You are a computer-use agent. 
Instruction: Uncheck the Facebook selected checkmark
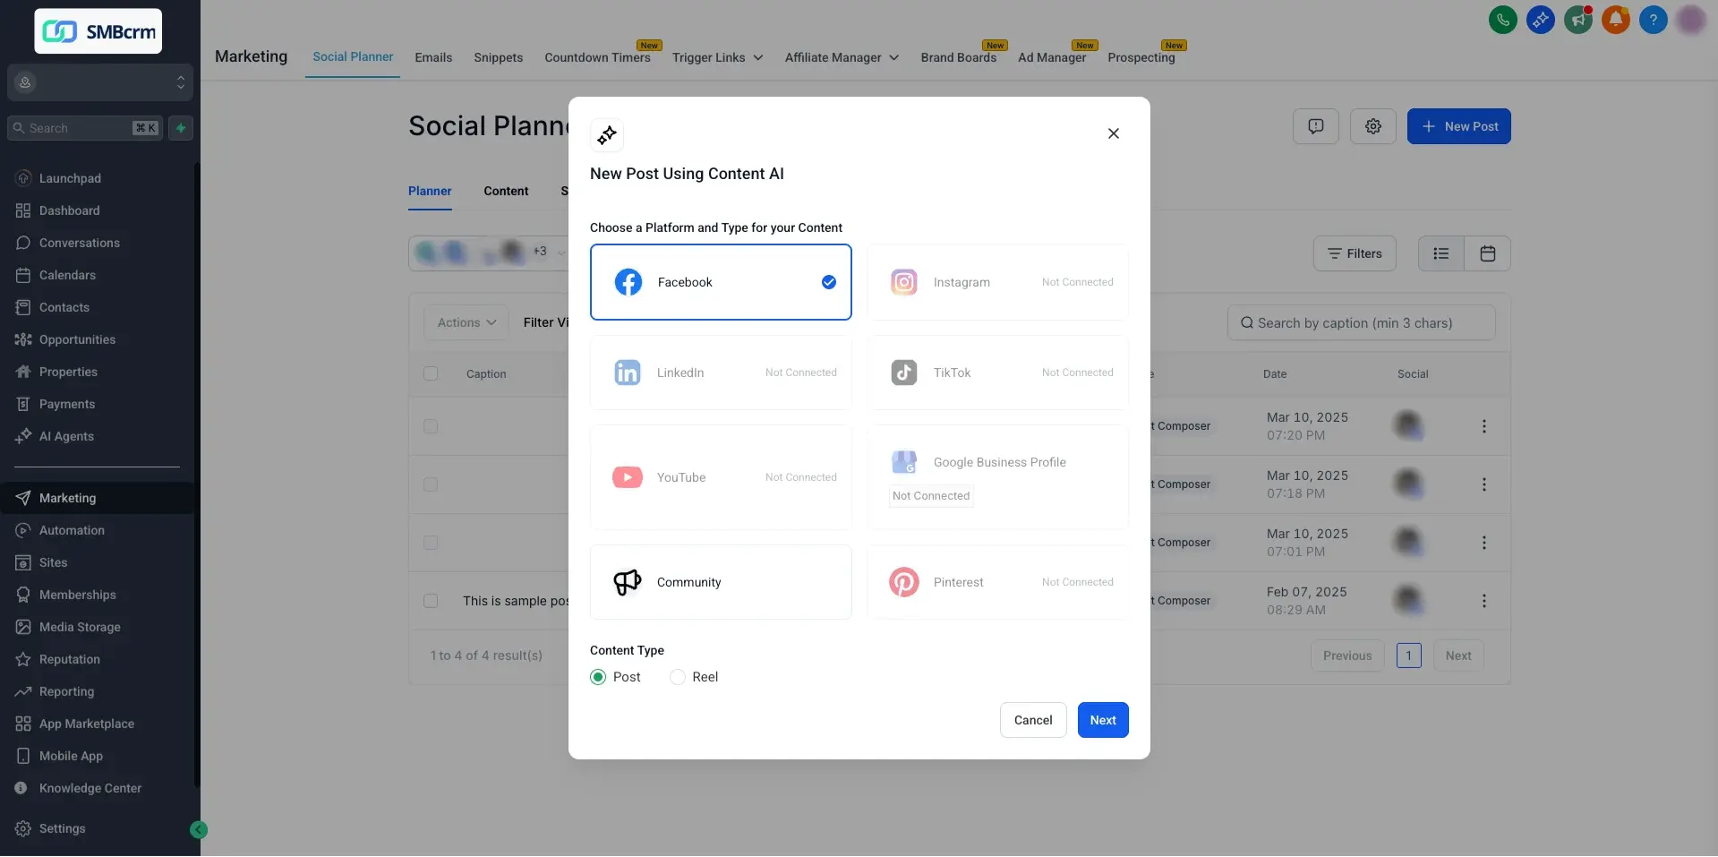[x=829, y=282]
